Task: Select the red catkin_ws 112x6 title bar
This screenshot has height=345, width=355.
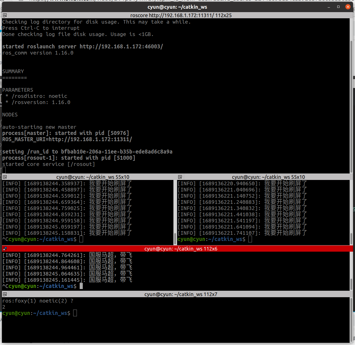Action: 181,249
